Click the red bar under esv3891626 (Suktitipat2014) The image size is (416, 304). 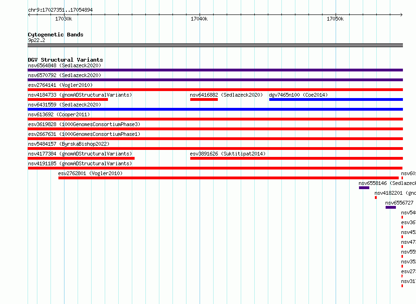(296, 158)
